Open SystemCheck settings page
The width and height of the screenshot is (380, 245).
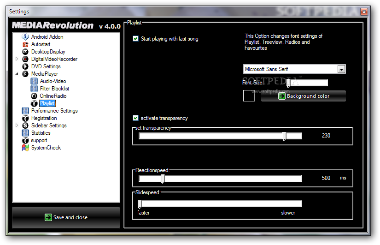click(x=46, y=148)
